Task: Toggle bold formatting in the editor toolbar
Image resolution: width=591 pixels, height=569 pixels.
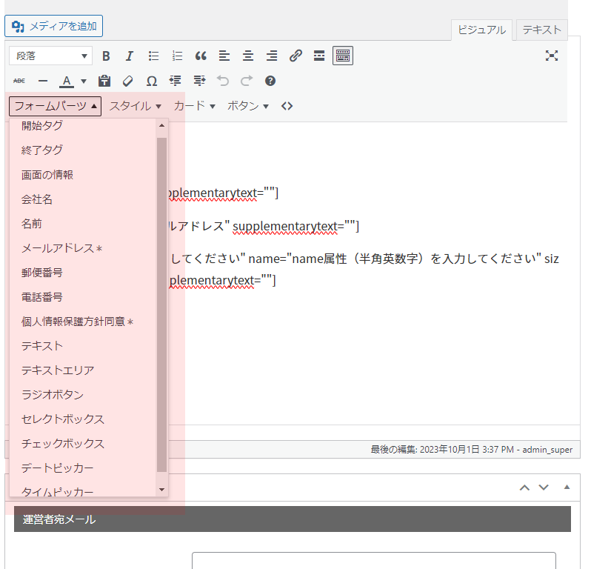Action: (x=106, y=56)
